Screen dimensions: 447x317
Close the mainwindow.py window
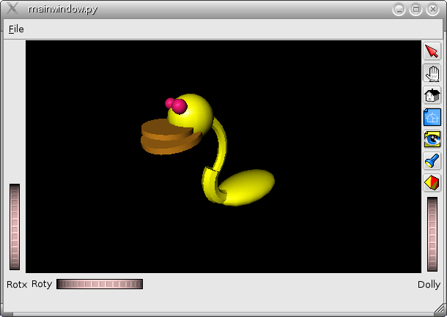coord(432,10)
